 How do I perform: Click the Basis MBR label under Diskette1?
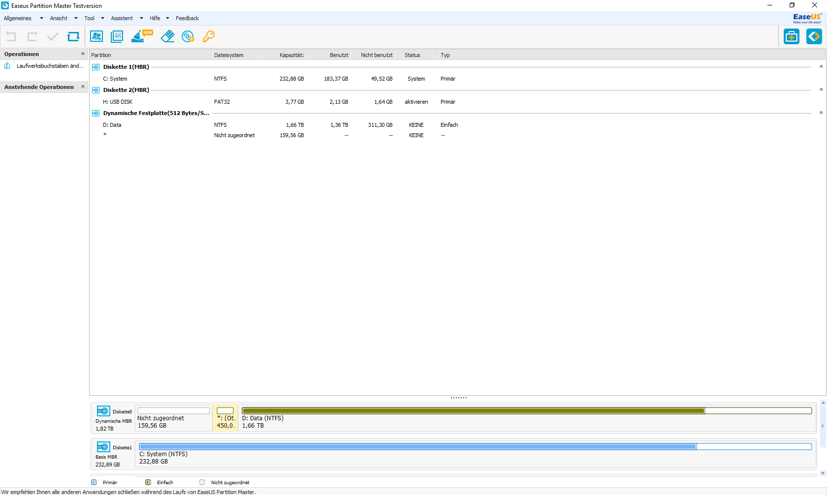(x=106, y=457)
